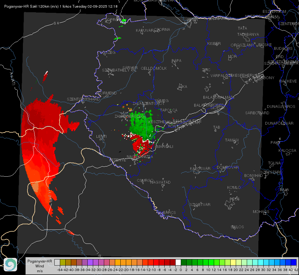Select the LETENYE label

pyautogui.click(x=118, y=160)
